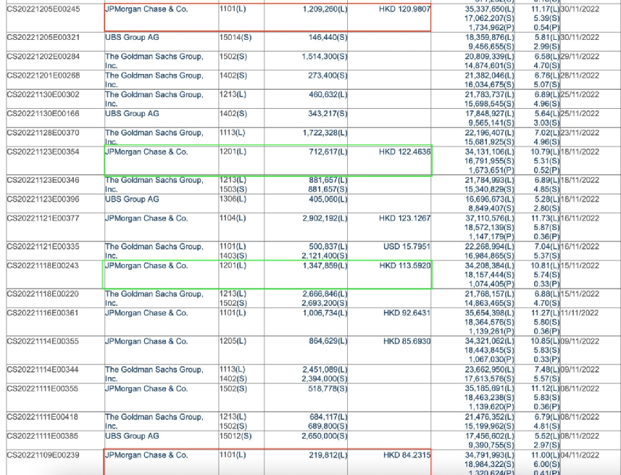Click total holding 35,337,650(L)
621x475 pixels.
point(490,9)
